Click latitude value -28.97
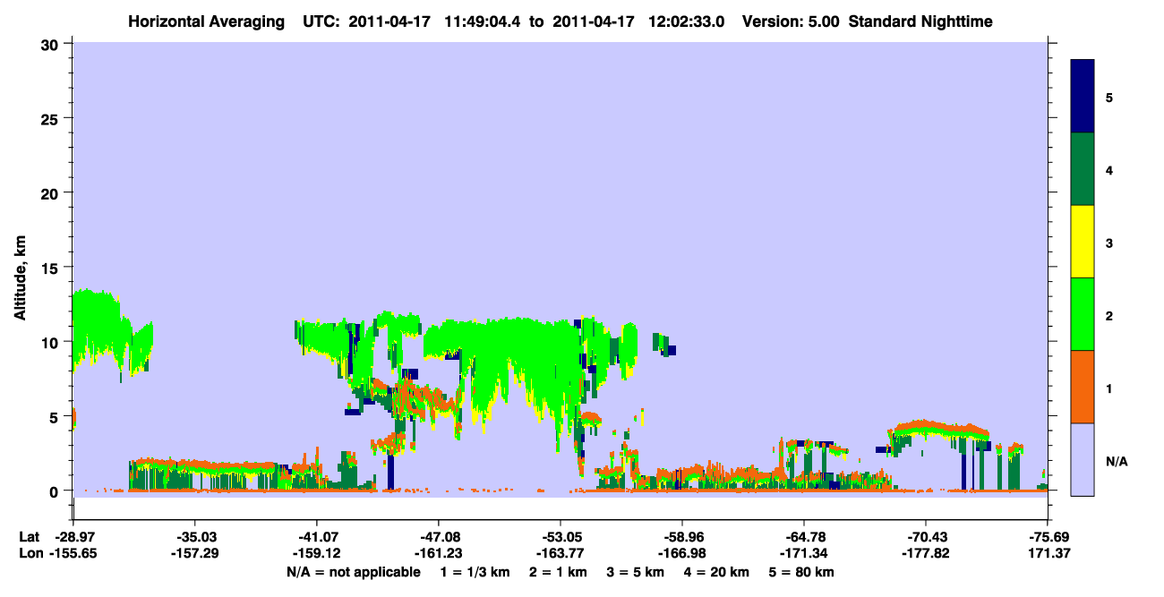1164x597 pixels. point(73,537)
